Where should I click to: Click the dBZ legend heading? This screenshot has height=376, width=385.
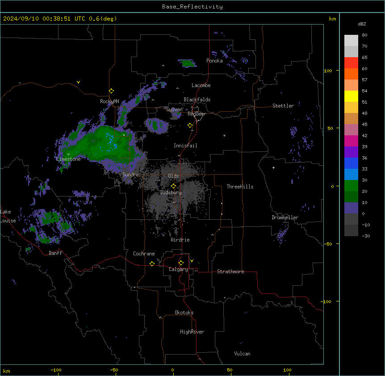click(362, 24)
